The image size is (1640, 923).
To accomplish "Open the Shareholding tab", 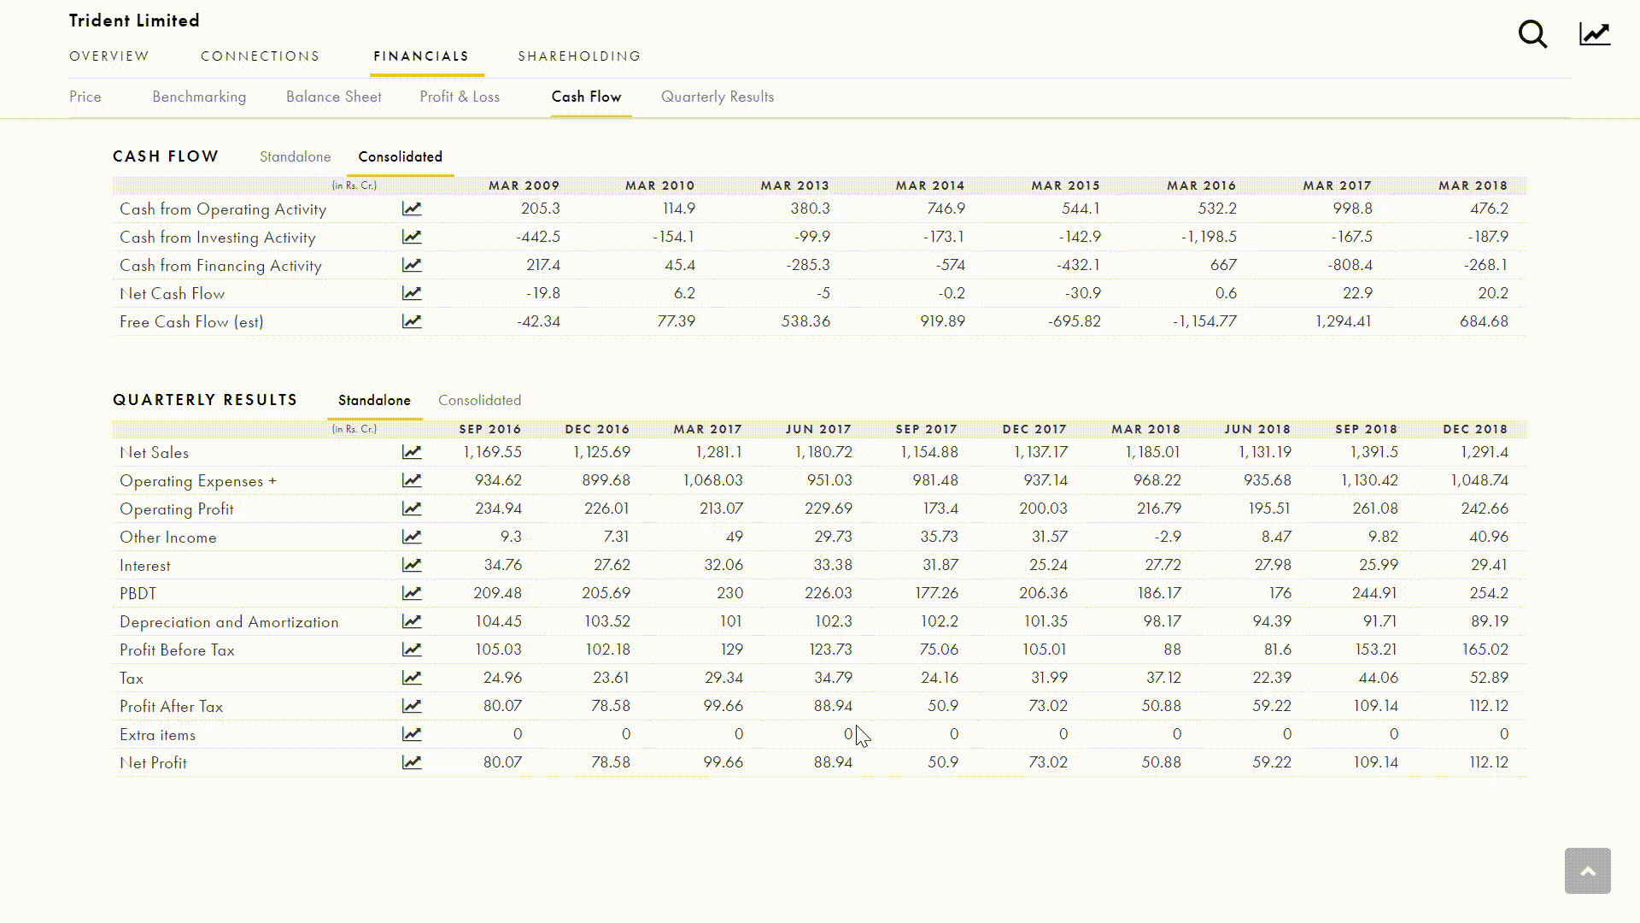I will [579, 56].
